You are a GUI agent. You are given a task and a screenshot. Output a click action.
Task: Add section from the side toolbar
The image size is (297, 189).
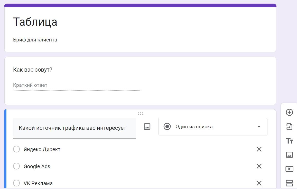pos(289,183)
